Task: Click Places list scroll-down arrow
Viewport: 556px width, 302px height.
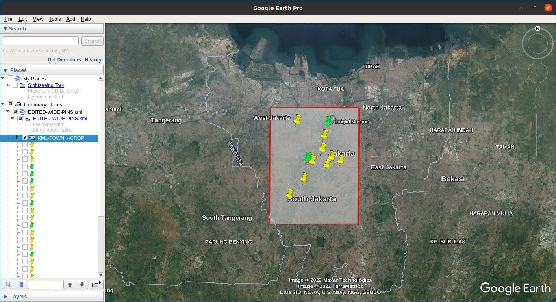Action: coord(101,275)
